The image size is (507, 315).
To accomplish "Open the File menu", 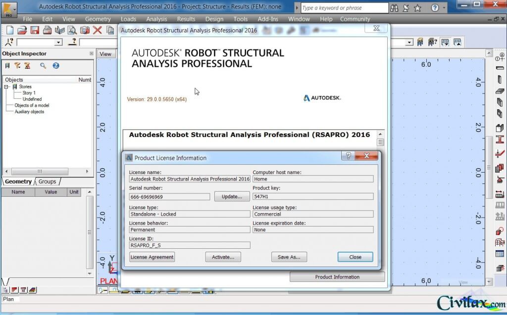I will [28, 19].
